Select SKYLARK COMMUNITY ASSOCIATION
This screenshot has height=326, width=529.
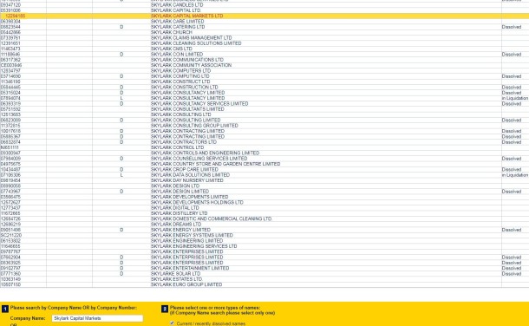pyautogui.click(x=191, y=65)
